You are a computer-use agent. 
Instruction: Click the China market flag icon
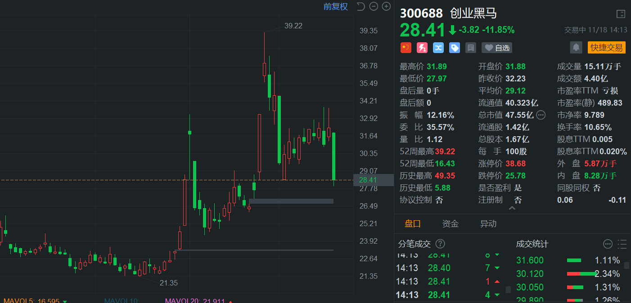(x=406, y=48)
